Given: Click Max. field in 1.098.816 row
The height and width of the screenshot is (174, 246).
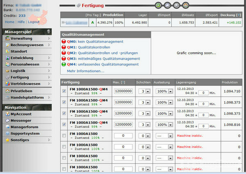Looking at the screenshot, I should [123, 125].
